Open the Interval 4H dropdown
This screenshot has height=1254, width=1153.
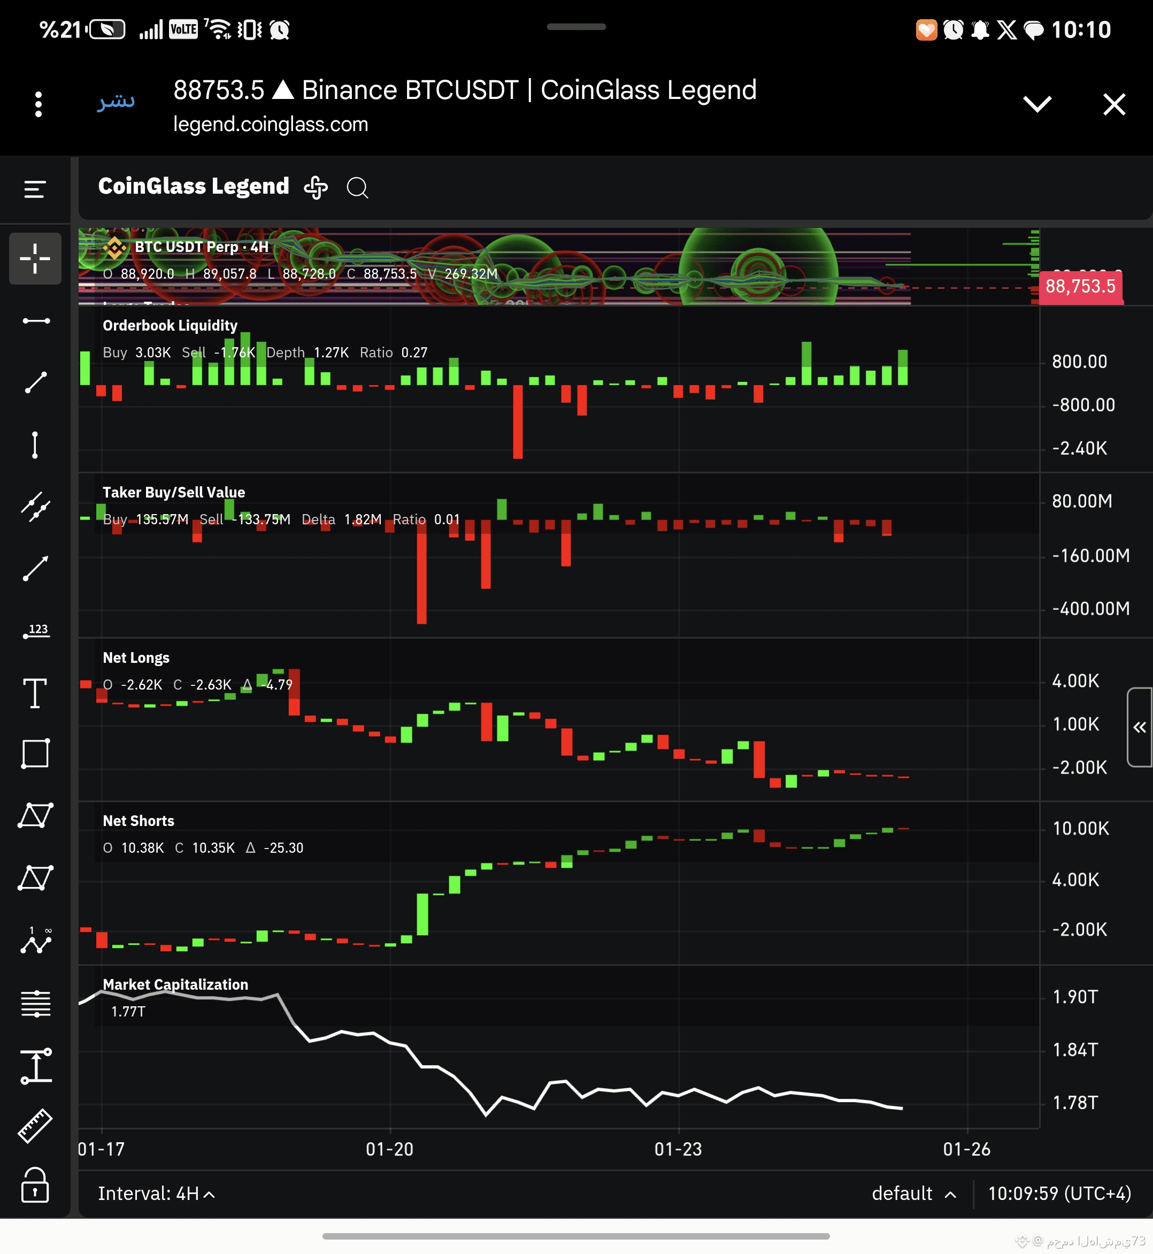click(x=156, y=1194)
